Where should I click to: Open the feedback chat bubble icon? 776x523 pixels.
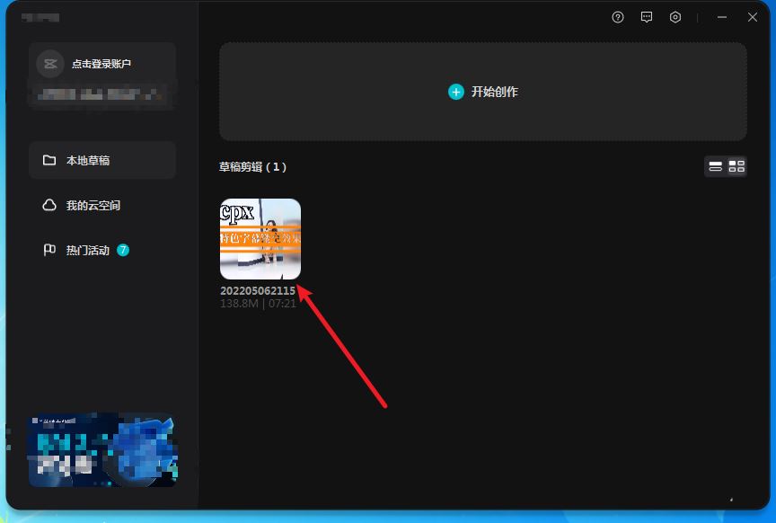[x=647, y=17]
